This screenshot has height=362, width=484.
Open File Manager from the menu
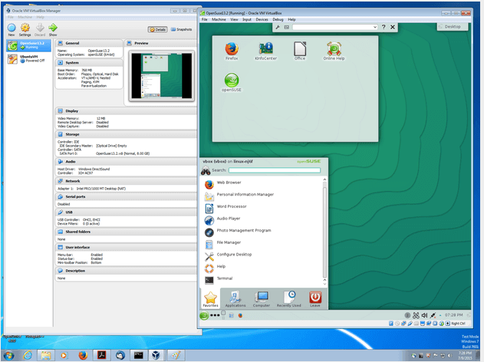pyautogui.click(x=262, y=243)
